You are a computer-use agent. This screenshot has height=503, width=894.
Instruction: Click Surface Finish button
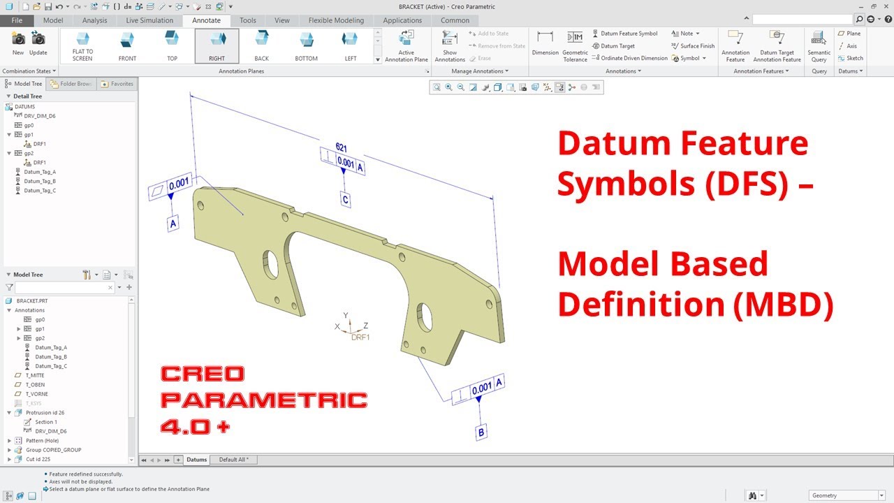pyautogui.click(x=693, y=46)
